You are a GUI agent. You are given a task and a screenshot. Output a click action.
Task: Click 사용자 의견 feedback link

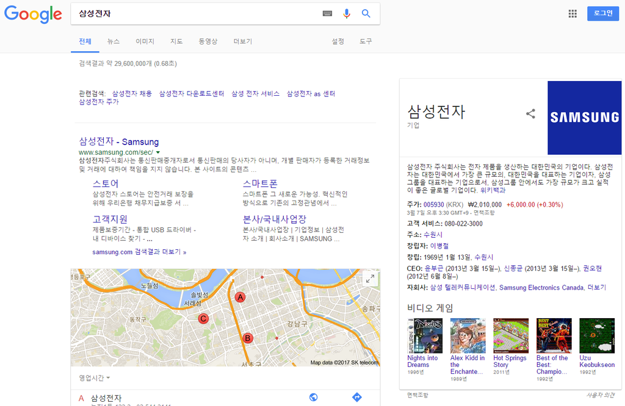(601, 395)
